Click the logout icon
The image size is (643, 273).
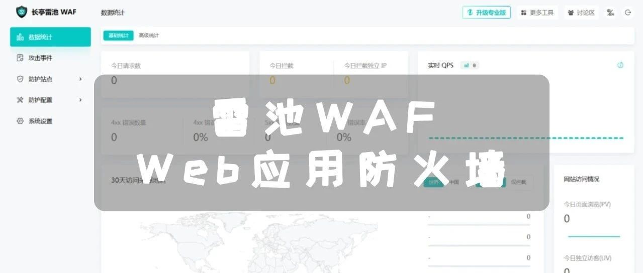coord(628,13)
